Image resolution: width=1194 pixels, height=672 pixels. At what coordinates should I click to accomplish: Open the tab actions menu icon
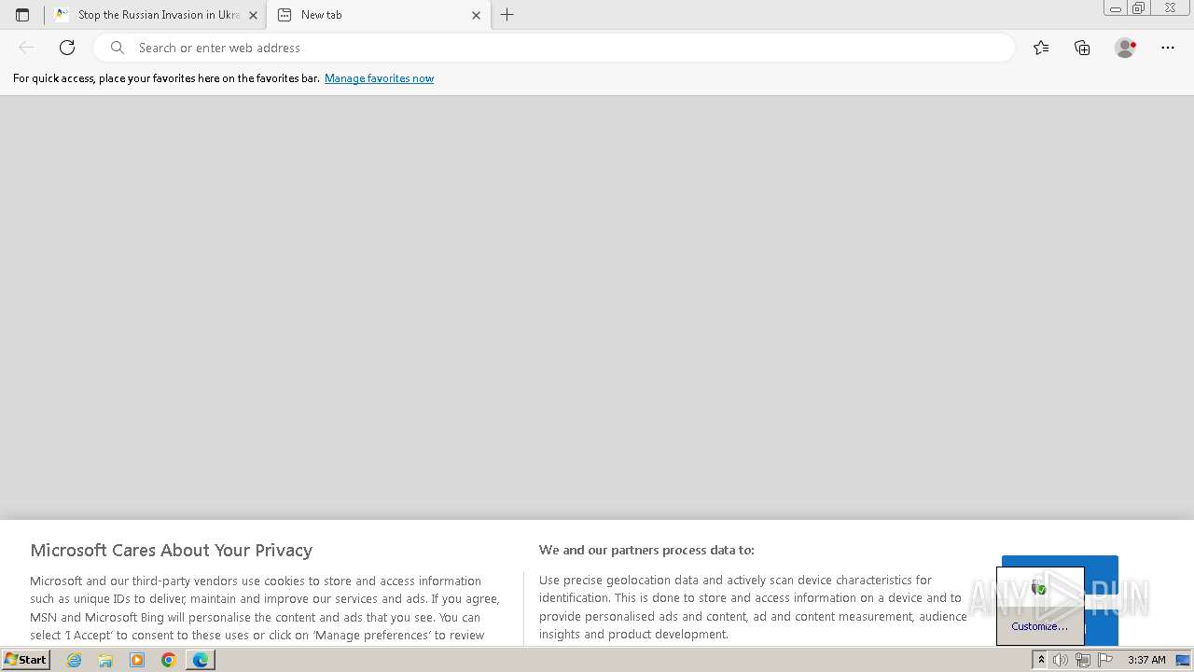pos(22,15)
